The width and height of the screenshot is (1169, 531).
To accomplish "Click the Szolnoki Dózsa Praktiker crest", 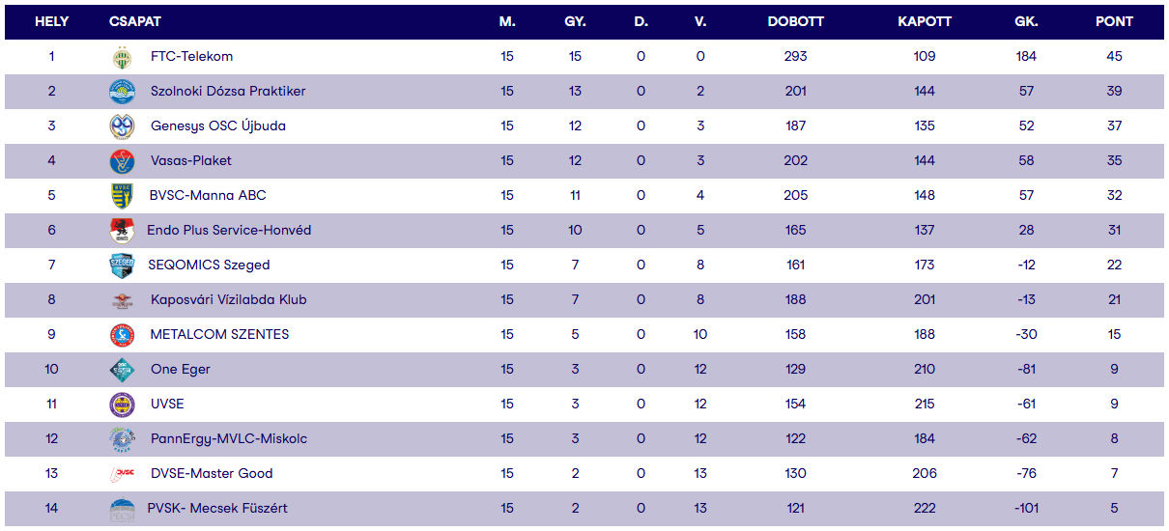I will click(x=122, y=92).
